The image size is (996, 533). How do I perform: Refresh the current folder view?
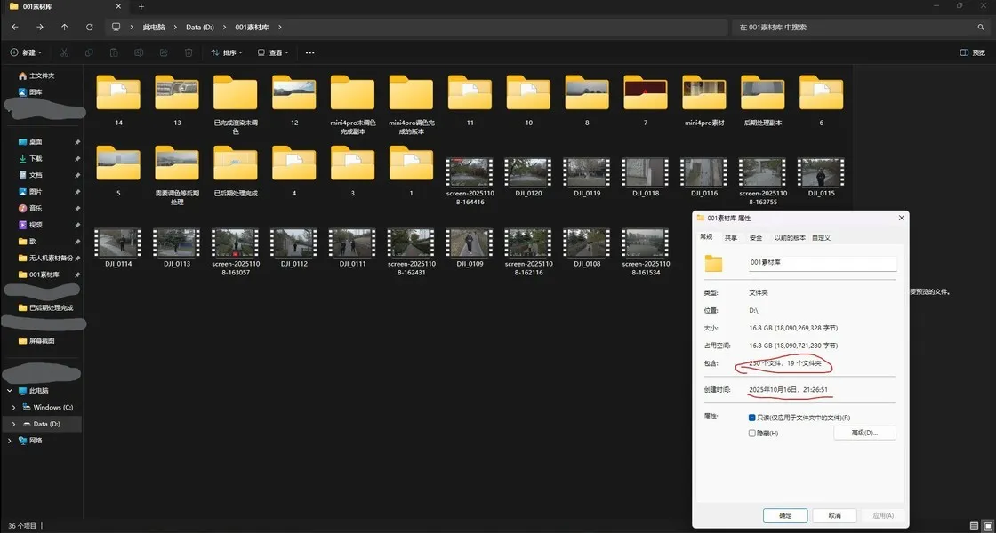point(89,28)
